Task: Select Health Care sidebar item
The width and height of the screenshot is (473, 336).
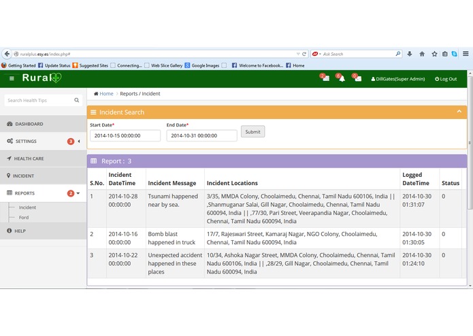Action: pyautogui.click(x=43, y=158)
